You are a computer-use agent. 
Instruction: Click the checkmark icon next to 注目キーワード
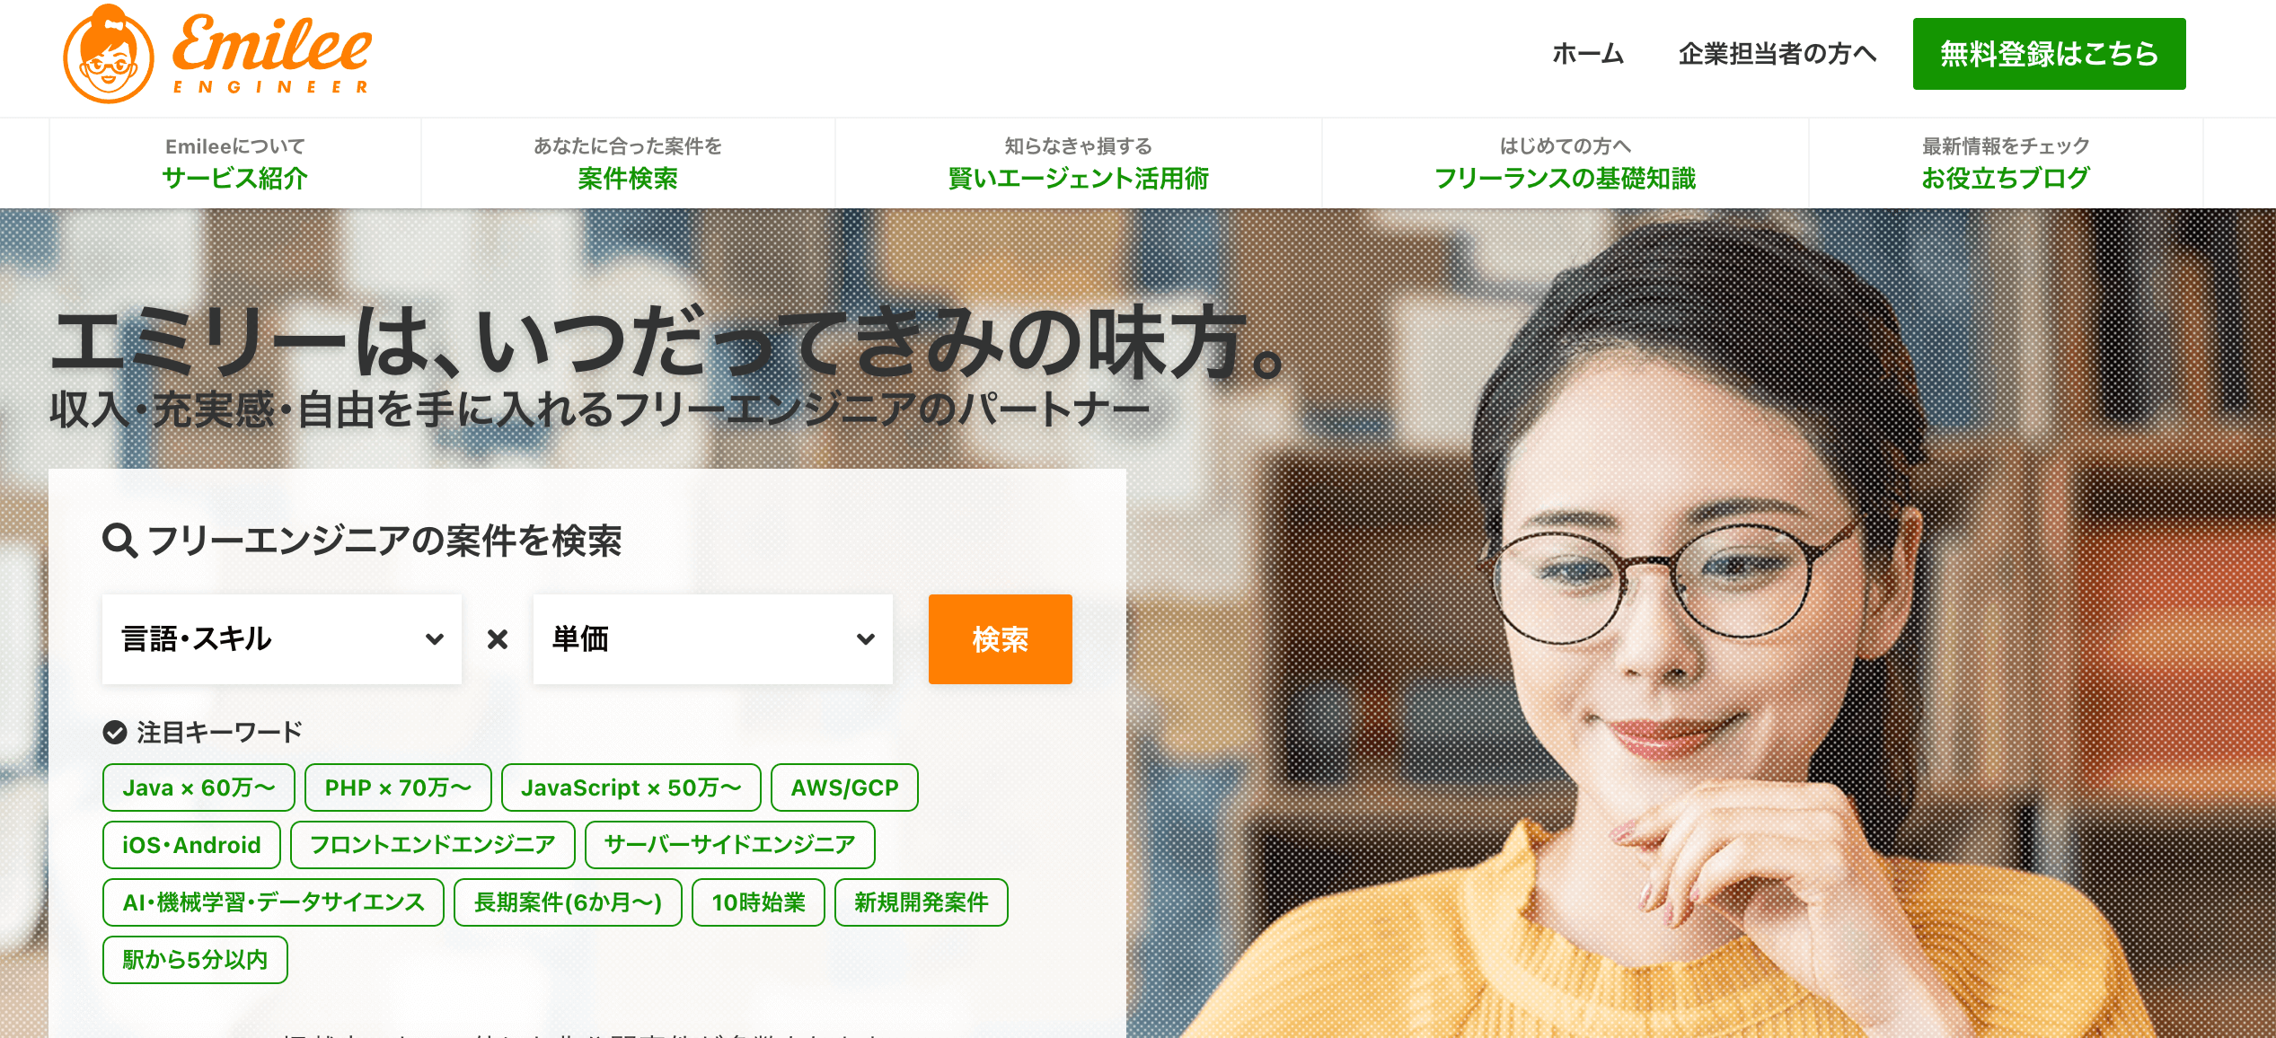(114, 733)
